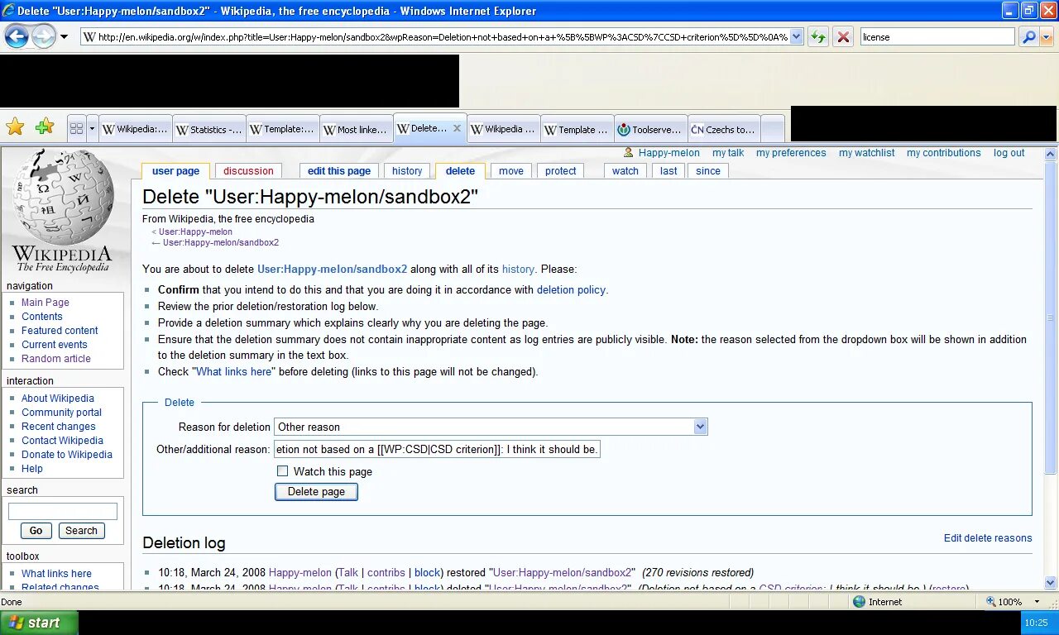Click the Wikipedia globe logo
Viewport: 1059px width, 635px height.
tap(62, 210)
